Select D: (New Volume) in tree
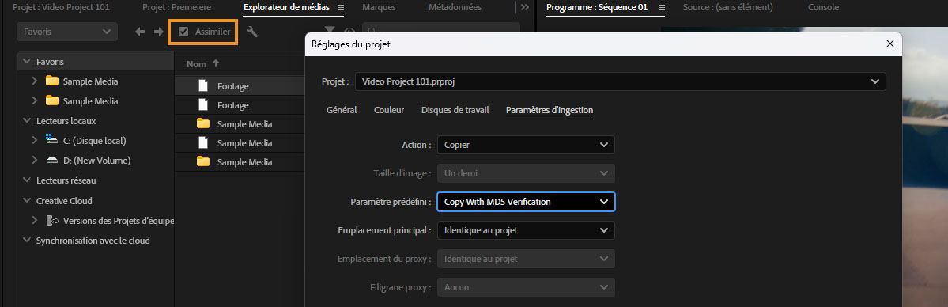 click(x=96, y=161)
